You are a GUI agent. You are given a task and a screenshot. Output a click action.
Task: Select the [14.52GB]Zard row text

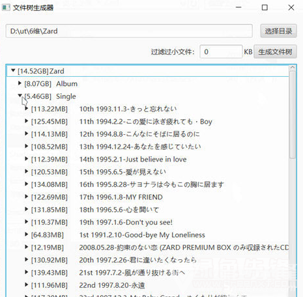(x=41, y=71)
